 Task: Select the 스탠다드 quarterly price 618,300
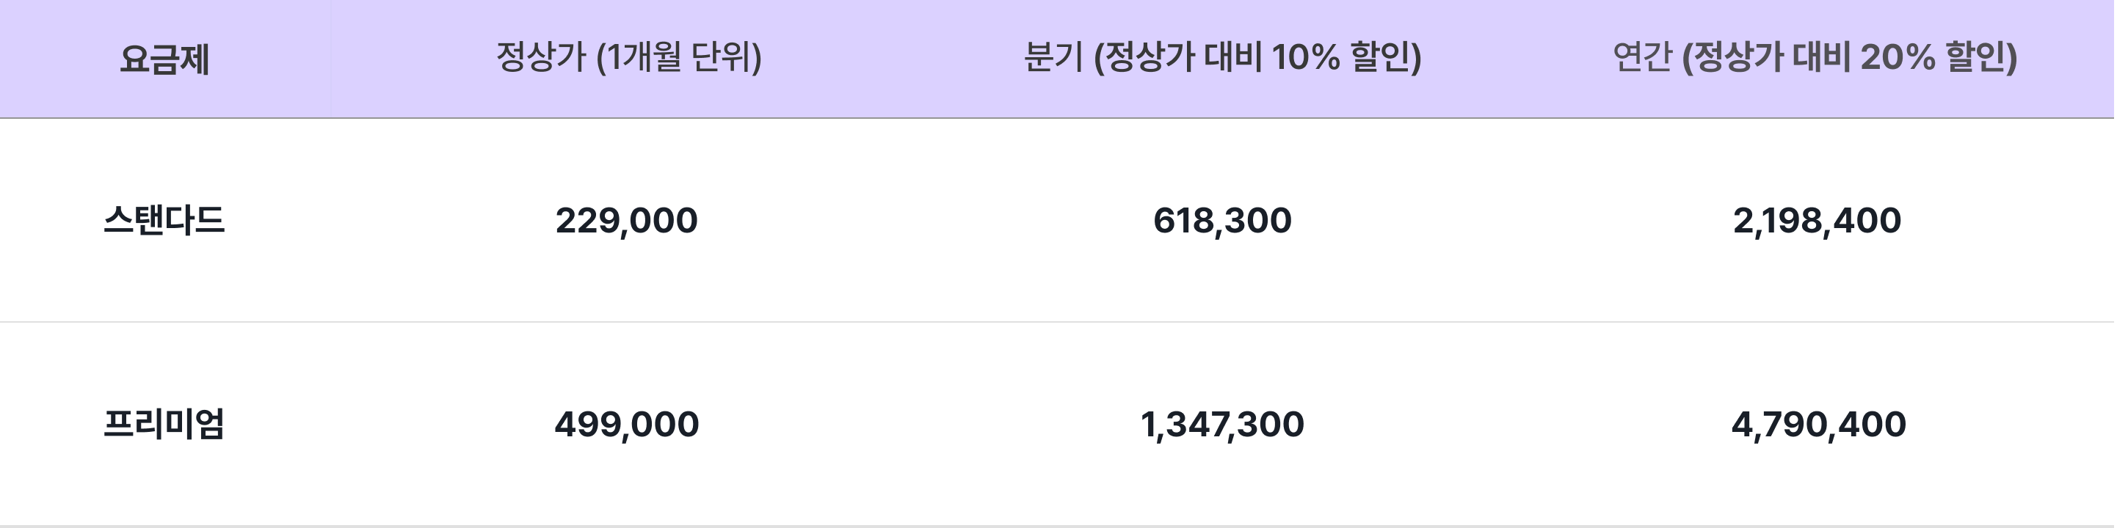1222,220
